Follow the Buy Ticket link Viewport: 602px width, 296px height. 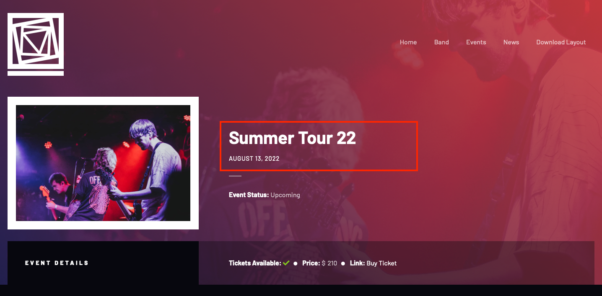pyautogui.click(x=381, y=263)
